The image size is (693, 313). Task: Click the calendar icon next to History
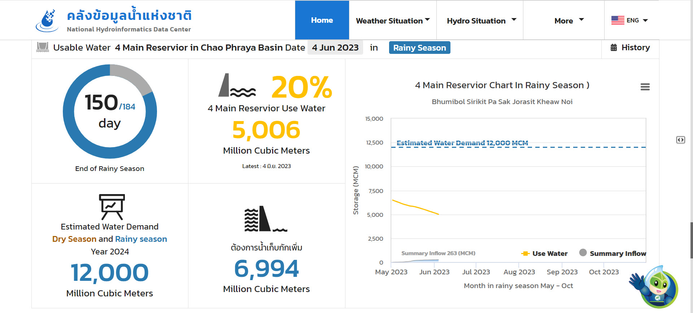614,48
